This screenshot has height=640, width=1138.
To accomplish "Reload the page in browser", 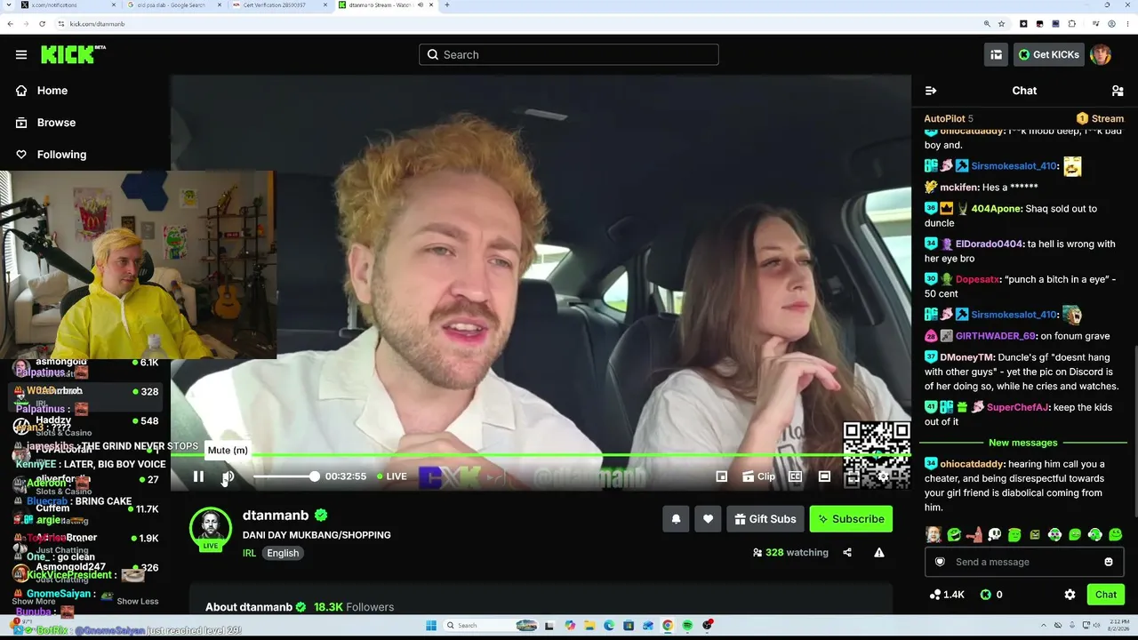I will (x=42, y=24).
